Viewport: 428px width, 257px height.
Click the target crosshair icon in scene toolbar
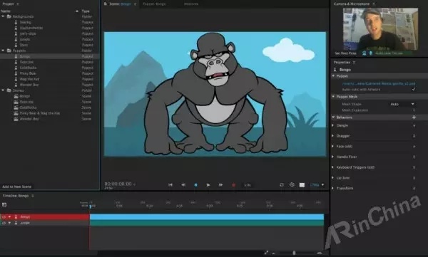coord(292,185)
